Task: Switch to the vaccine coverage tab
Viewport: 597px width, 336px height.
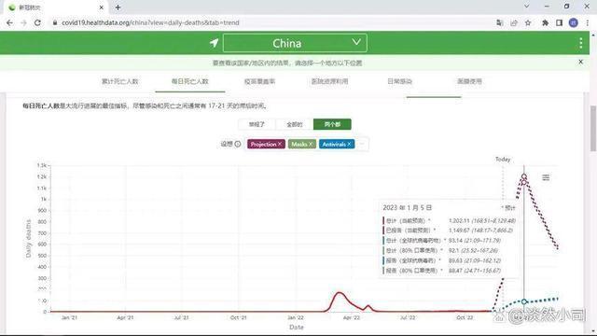Action: click(x=259, y=81)
